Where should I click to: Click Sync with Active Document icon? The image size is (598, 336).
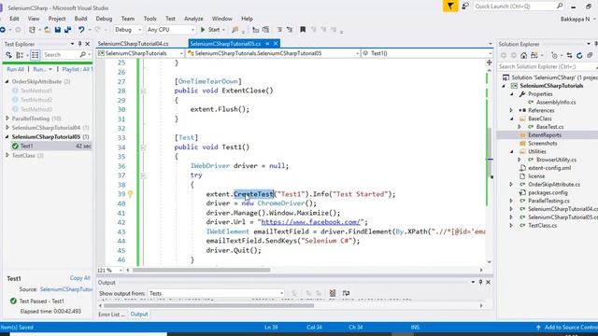click(x=569, y=56)
